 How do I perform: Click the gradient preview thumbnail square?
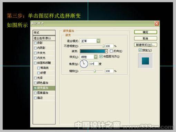145,61
